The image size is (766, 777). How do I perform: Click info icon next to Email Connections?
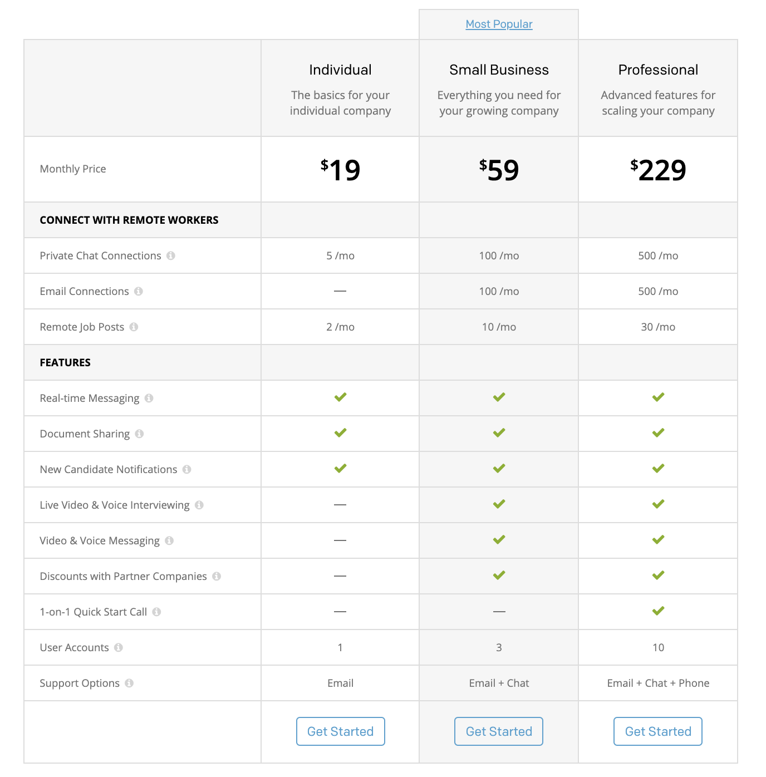pos(139,291)
